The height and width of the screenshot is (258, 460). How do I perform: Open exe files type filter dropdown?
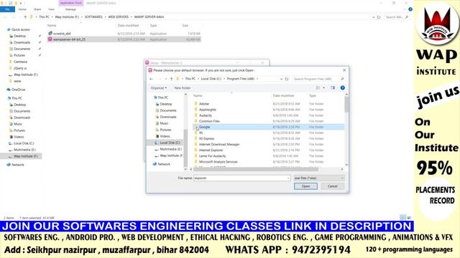point(319,178)
